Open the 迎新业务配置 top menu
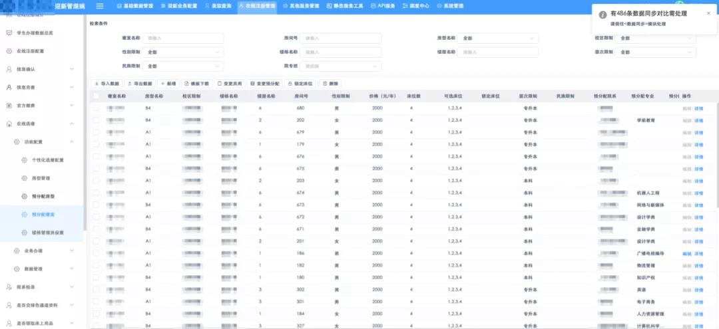This screenshot has height=329, width=719. pyautogui.click(x=179, y=7)
